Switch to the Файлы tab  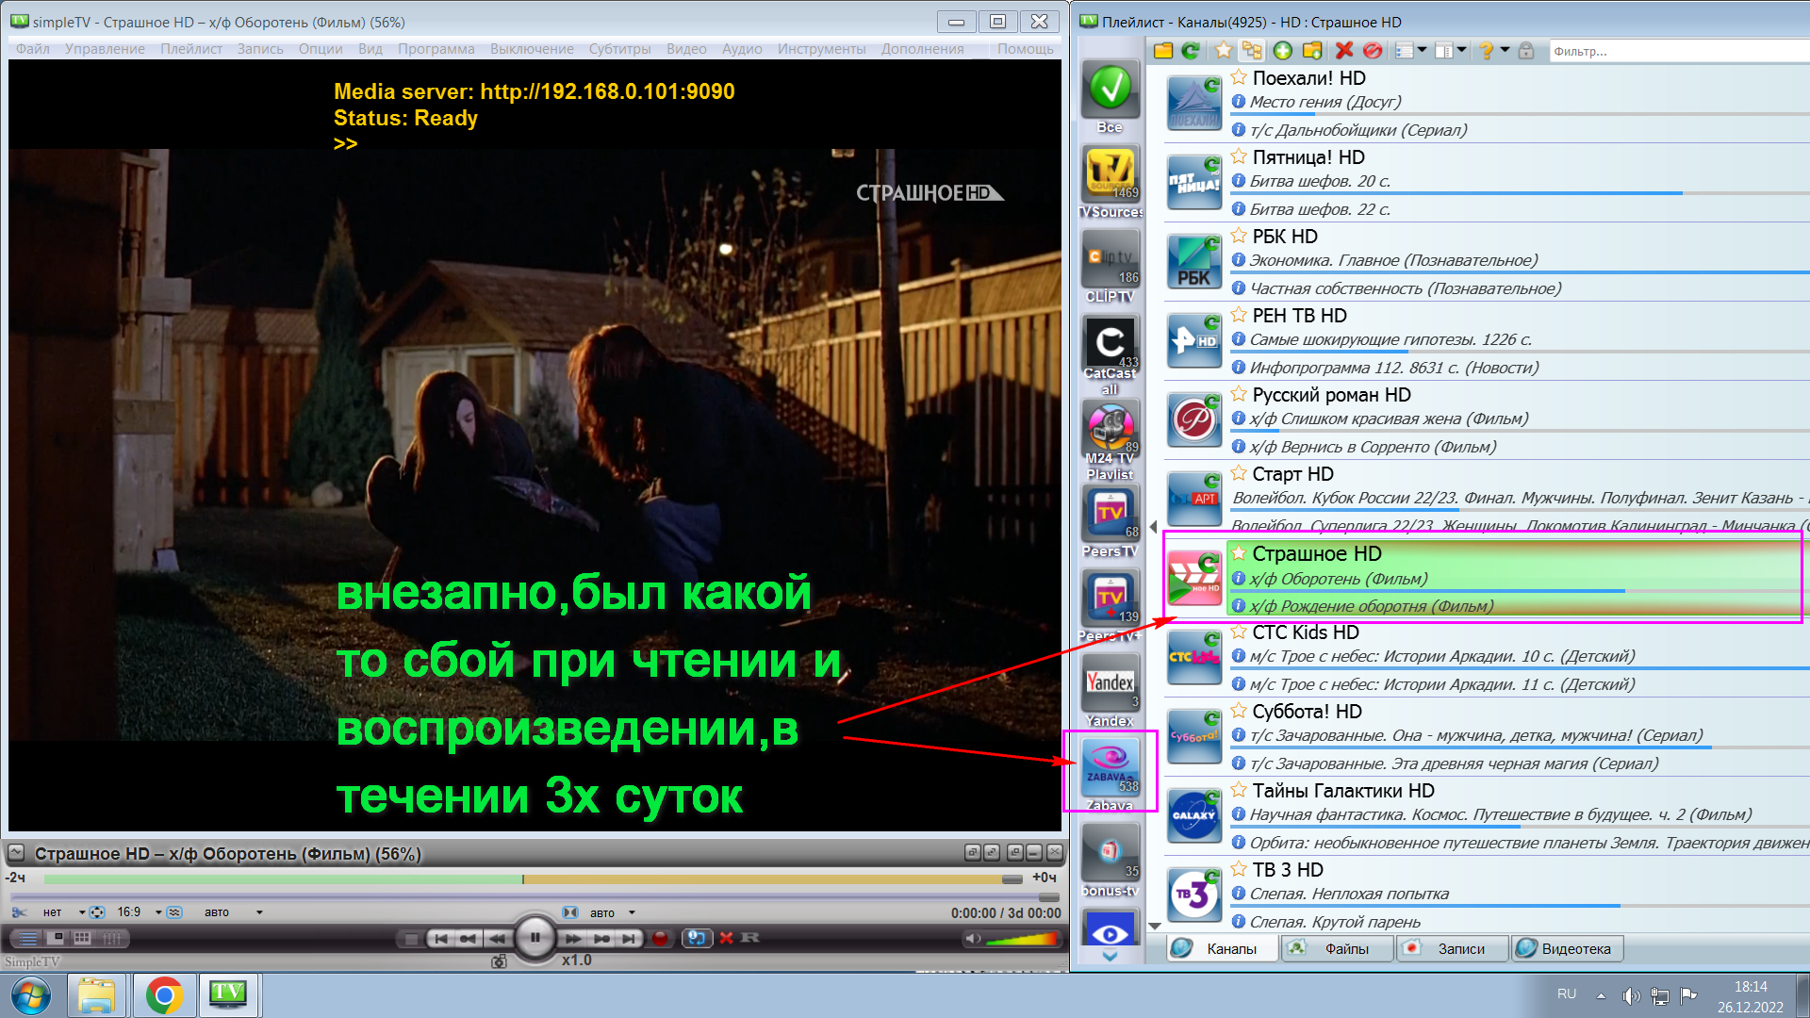pyautogui.click(x=1337, y=949)
